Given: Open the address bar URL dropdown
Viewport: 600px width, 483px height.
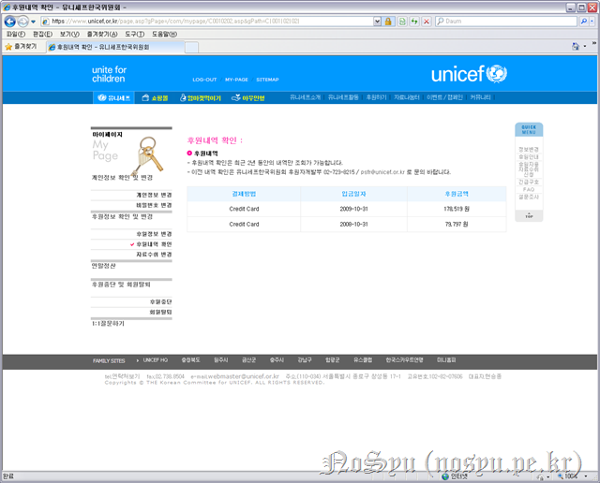Looking at the screenshot, I should pyautogui.click(x=377, y=21).
